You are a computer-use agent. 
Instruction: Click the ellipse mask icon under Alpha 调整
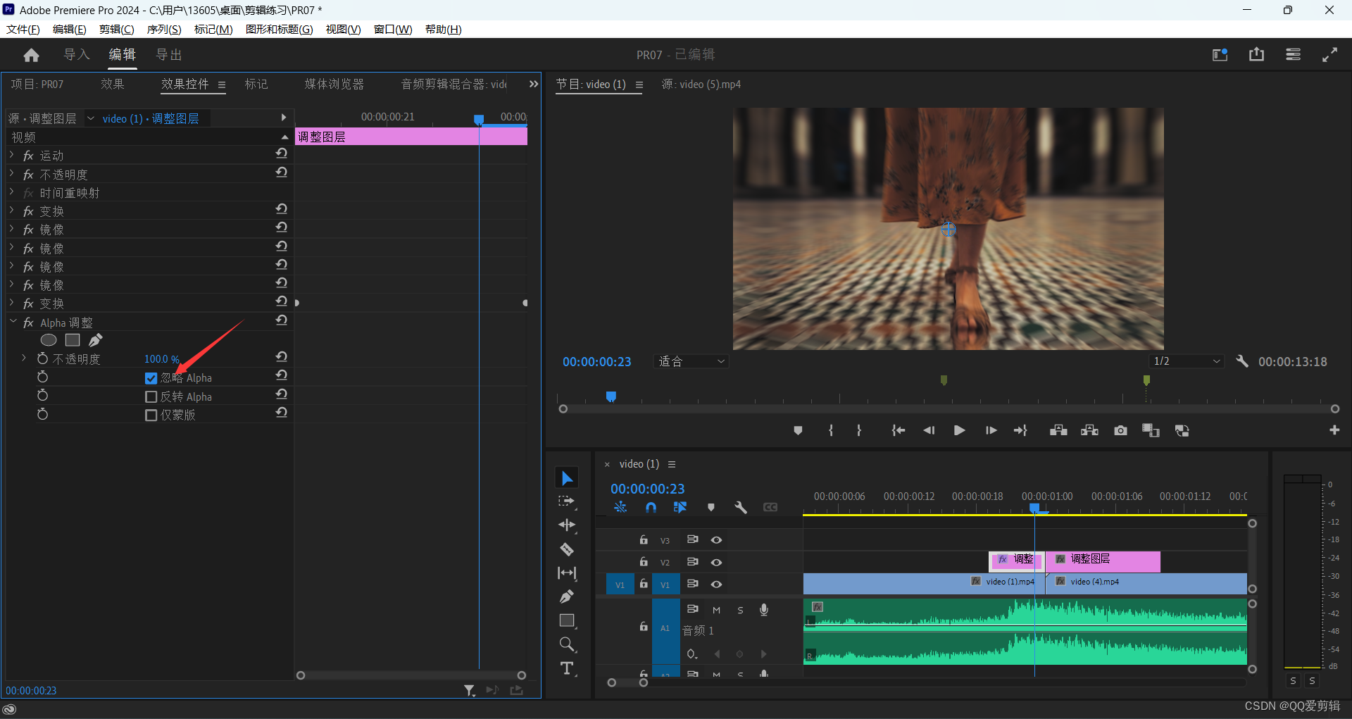click(49, 340)
